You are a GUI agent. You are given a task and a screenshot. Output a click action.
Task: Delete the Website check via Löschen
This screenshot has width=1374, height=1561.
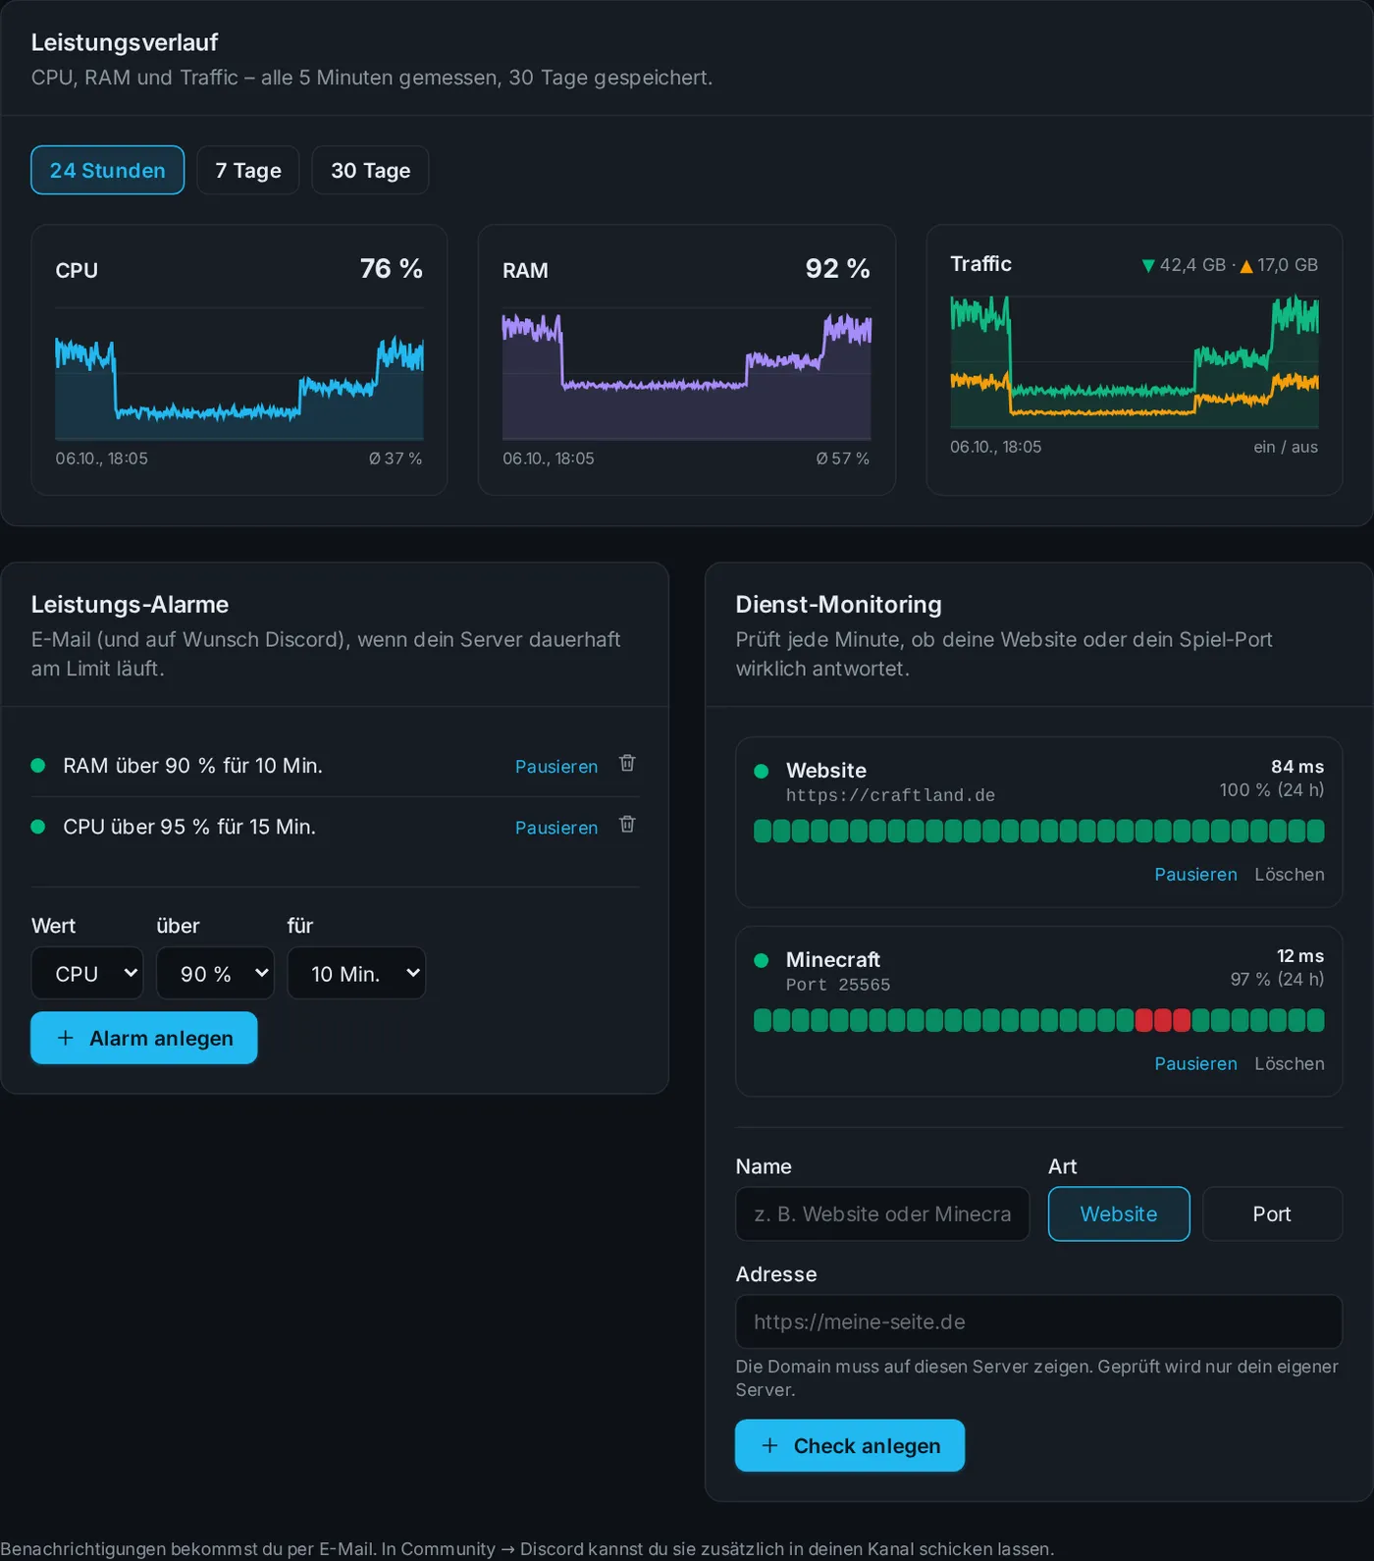[1290, 874]
